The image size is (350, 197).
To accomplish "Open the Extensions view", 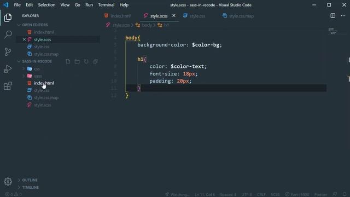I will [8, 86].
